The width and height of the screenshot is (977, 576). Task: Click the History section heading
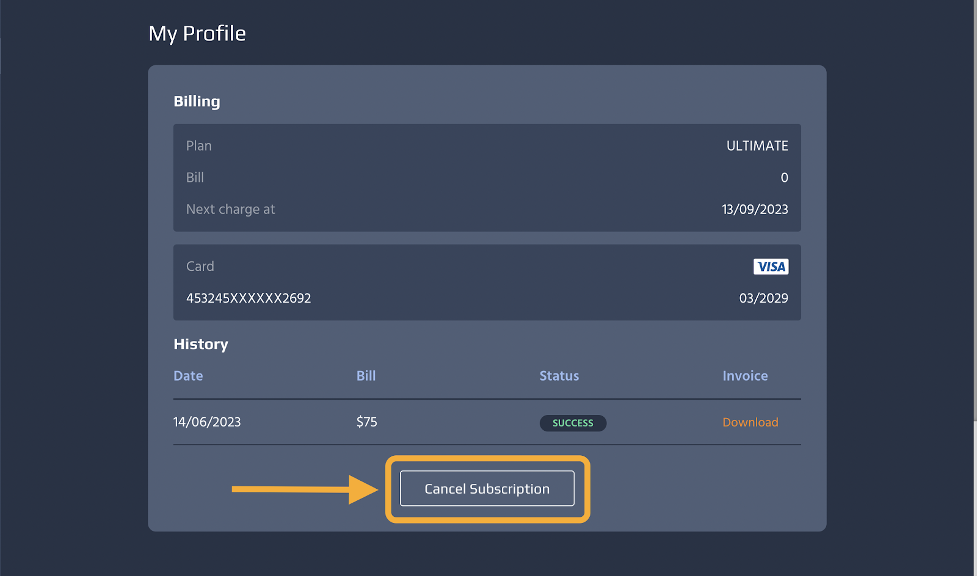point(201,344)
